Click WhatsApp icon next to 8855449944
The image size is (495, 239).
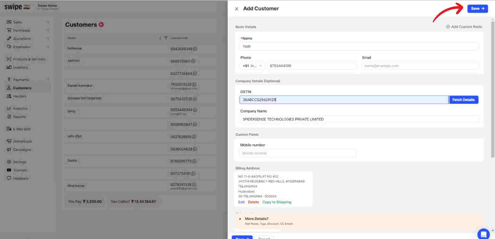pos(195,110)
